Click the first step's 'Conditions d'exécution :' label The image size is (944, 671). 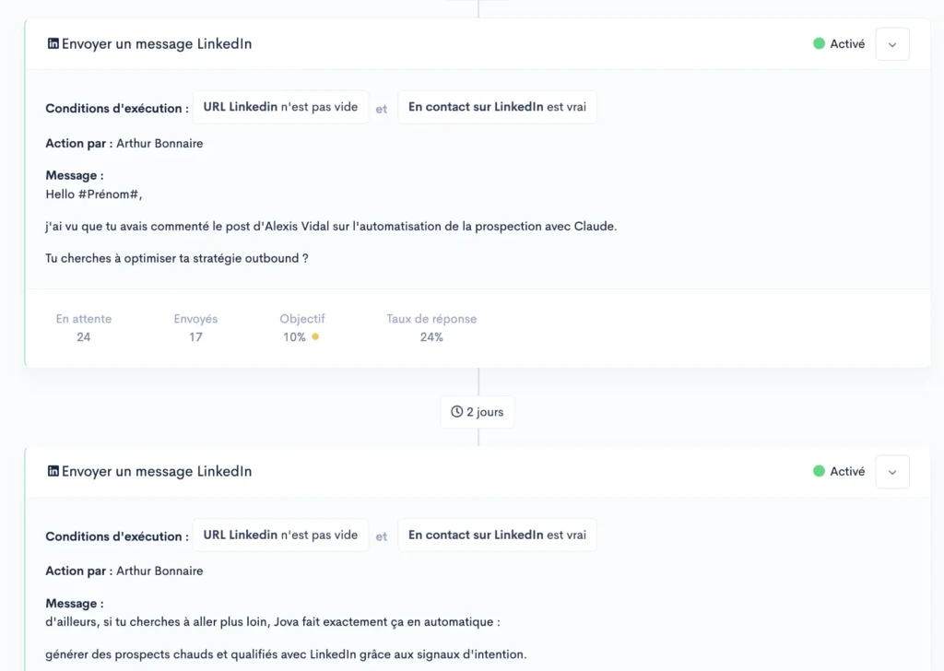(x=117, y=109)
